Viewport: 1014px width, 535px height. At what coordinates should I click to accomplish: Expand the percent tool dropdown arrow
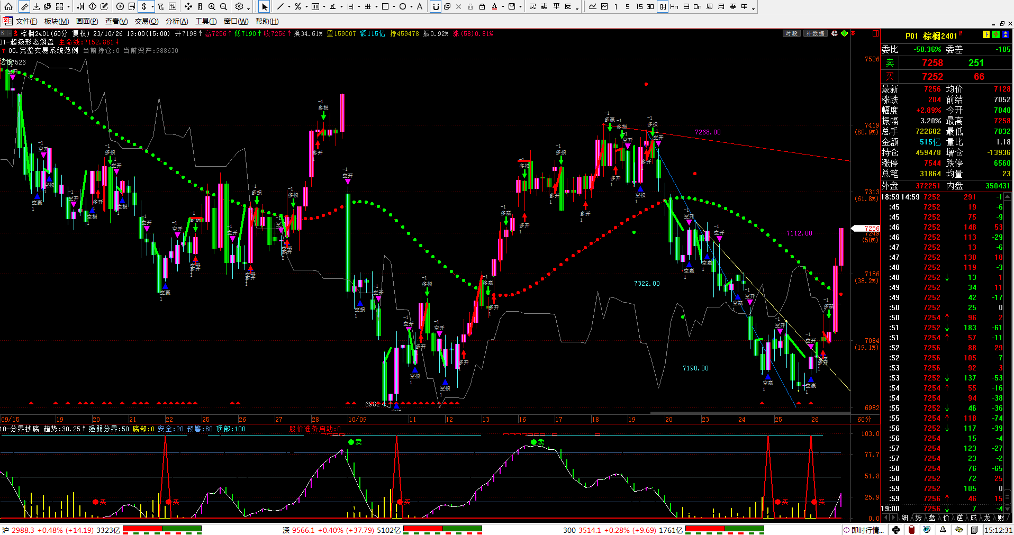pos(306,6)
